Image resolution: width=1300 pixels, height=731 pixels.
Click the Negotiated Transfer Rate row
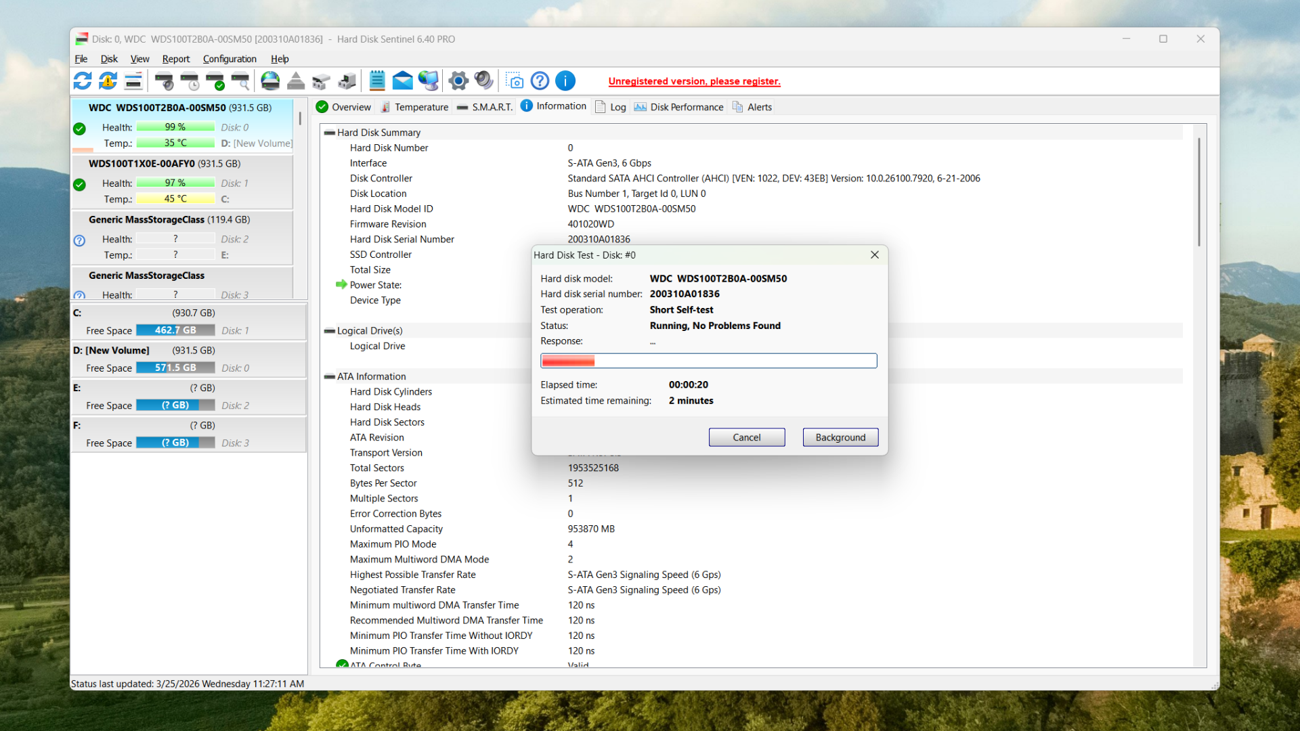(x=752, y=590)
